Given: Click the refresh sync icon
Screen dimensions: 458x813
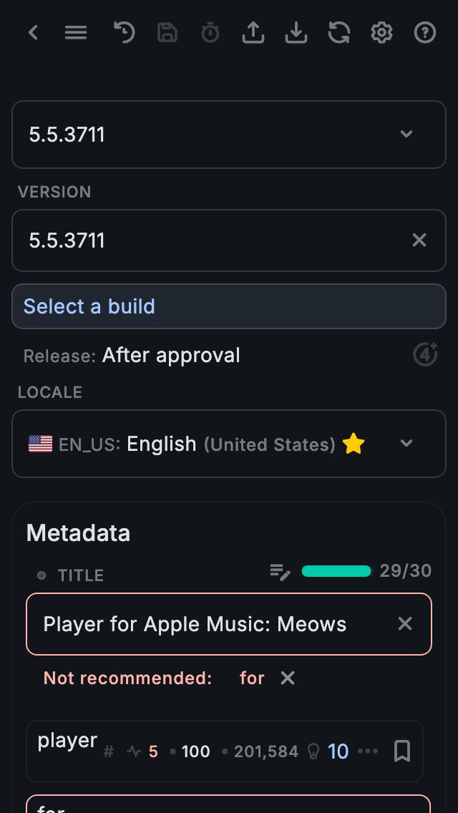Looking at the screenshot, I should click(x=339, y=32).
